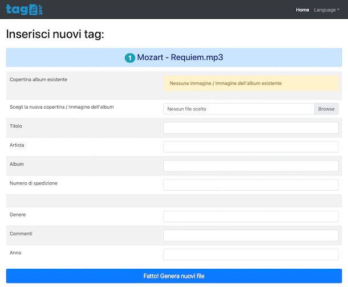Go to the Home menu item

(x=302, y=10)
